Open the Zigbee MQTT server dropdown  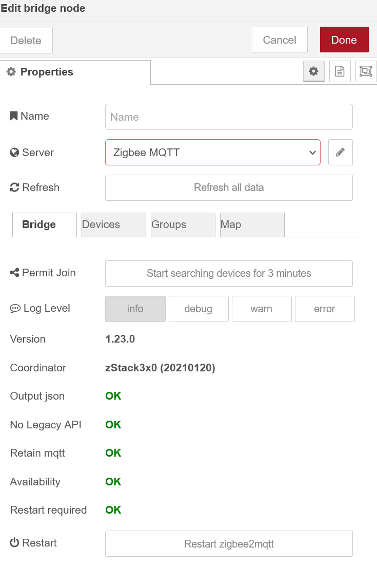212,152
